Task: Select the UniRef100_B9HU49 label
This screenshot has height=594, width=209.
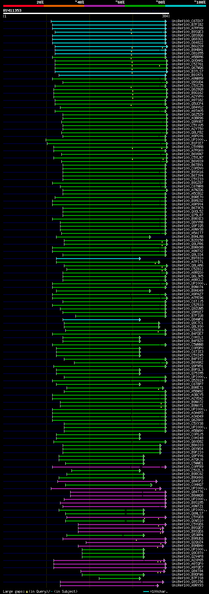Action: click(x=187, y=291)
